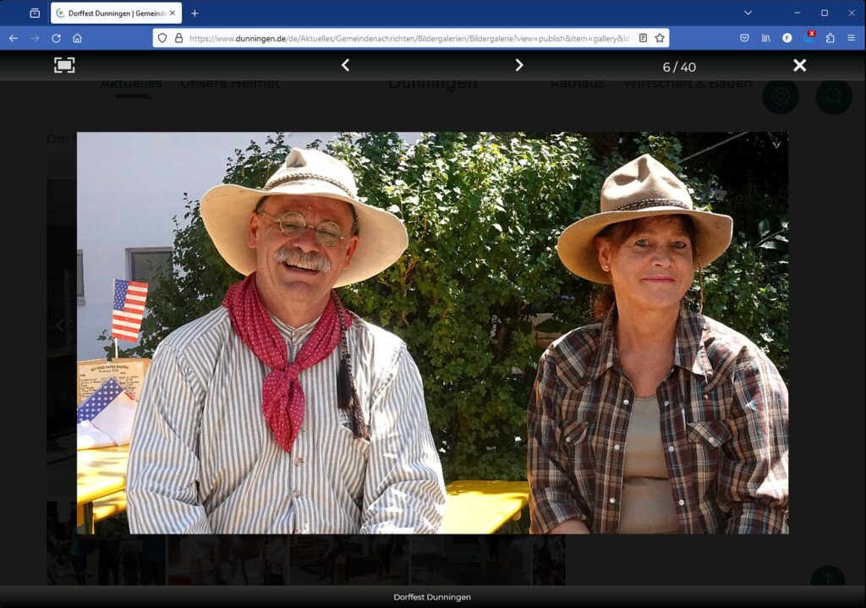Select the Dorffest Dunningen browser tab

click(116, 13)
